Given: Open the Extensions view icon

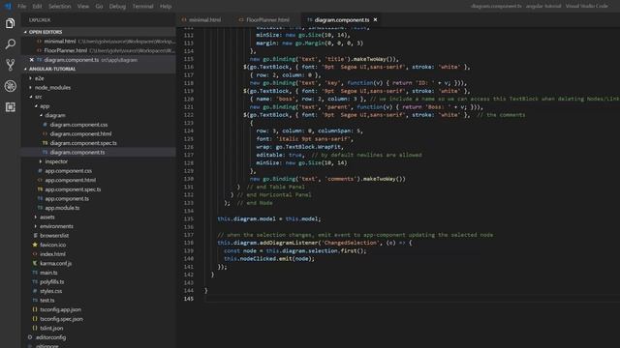Looking at the screenshot, I should (x=11, y=107).
